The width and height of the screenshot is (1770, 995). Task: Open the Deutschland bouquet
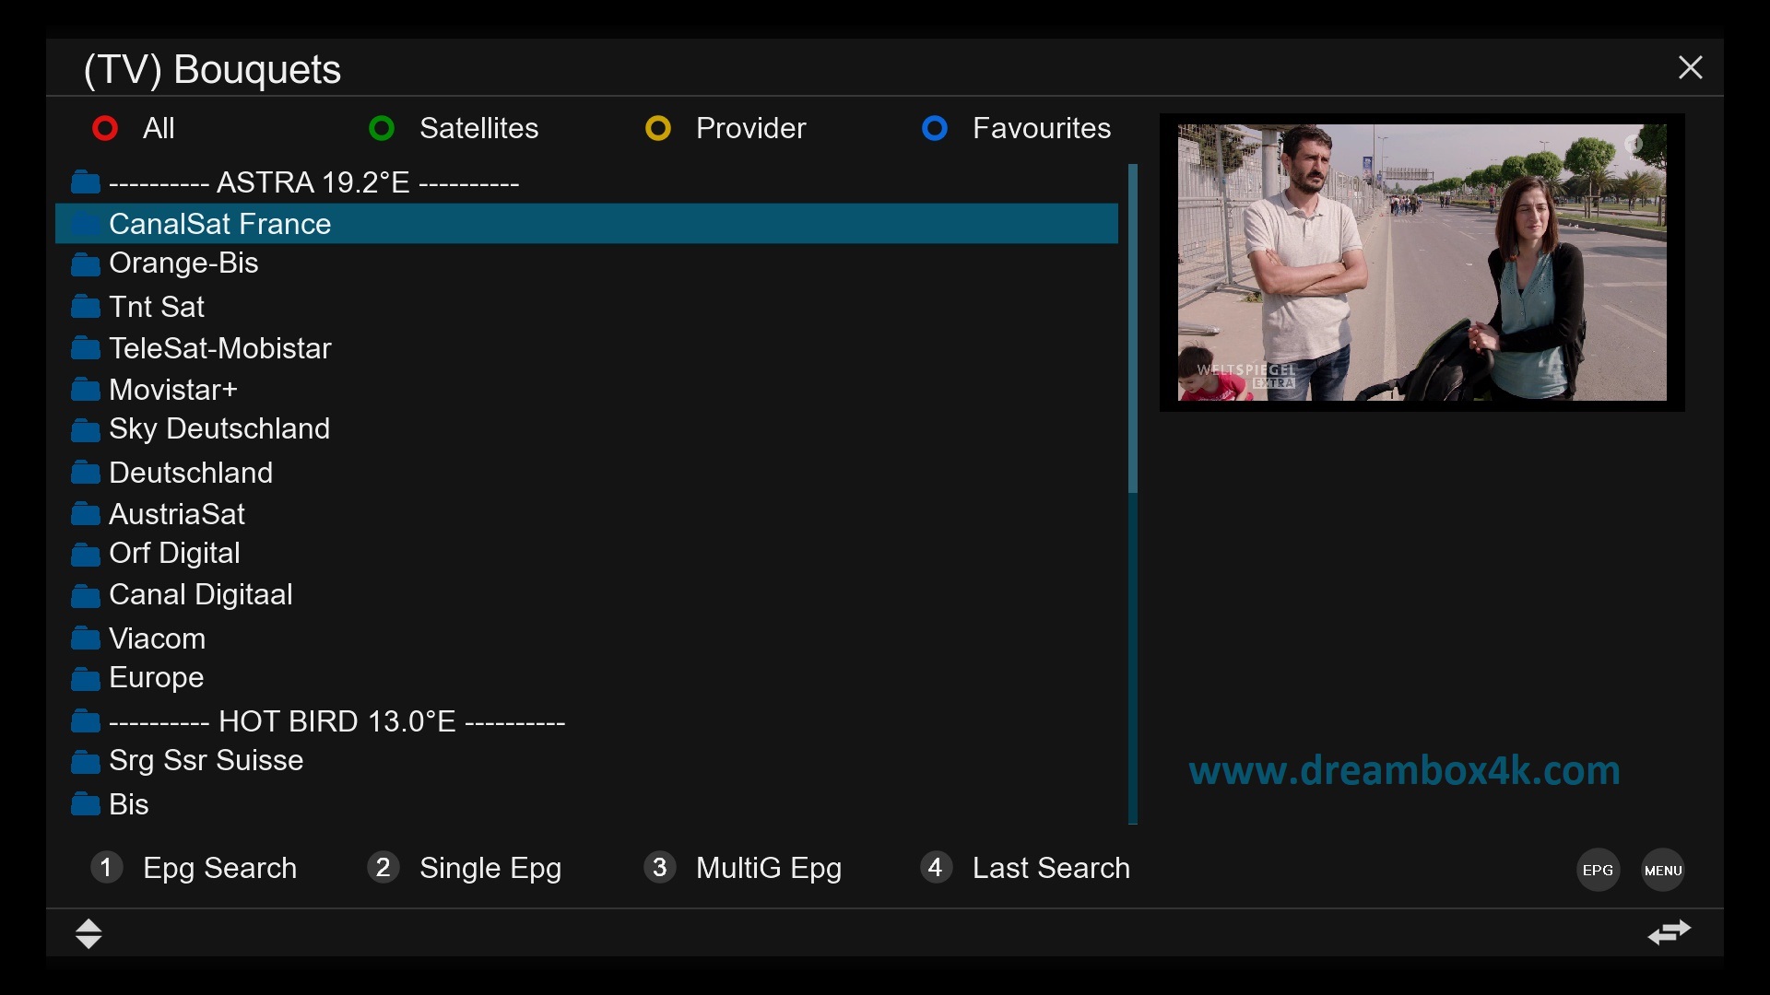tap(586, 472)
